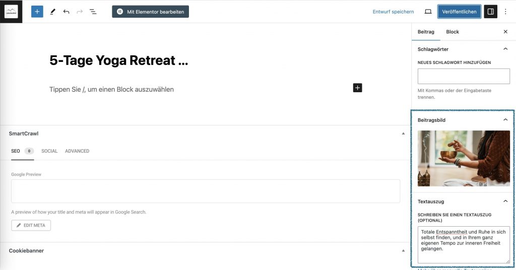
Task: Click the featured image thumbnail
Action: coord(464,158)
